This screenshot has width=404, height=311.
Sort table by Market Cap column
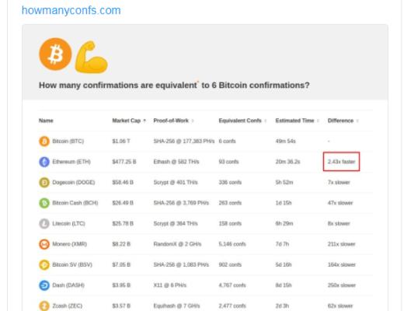[x=129, y=121]
